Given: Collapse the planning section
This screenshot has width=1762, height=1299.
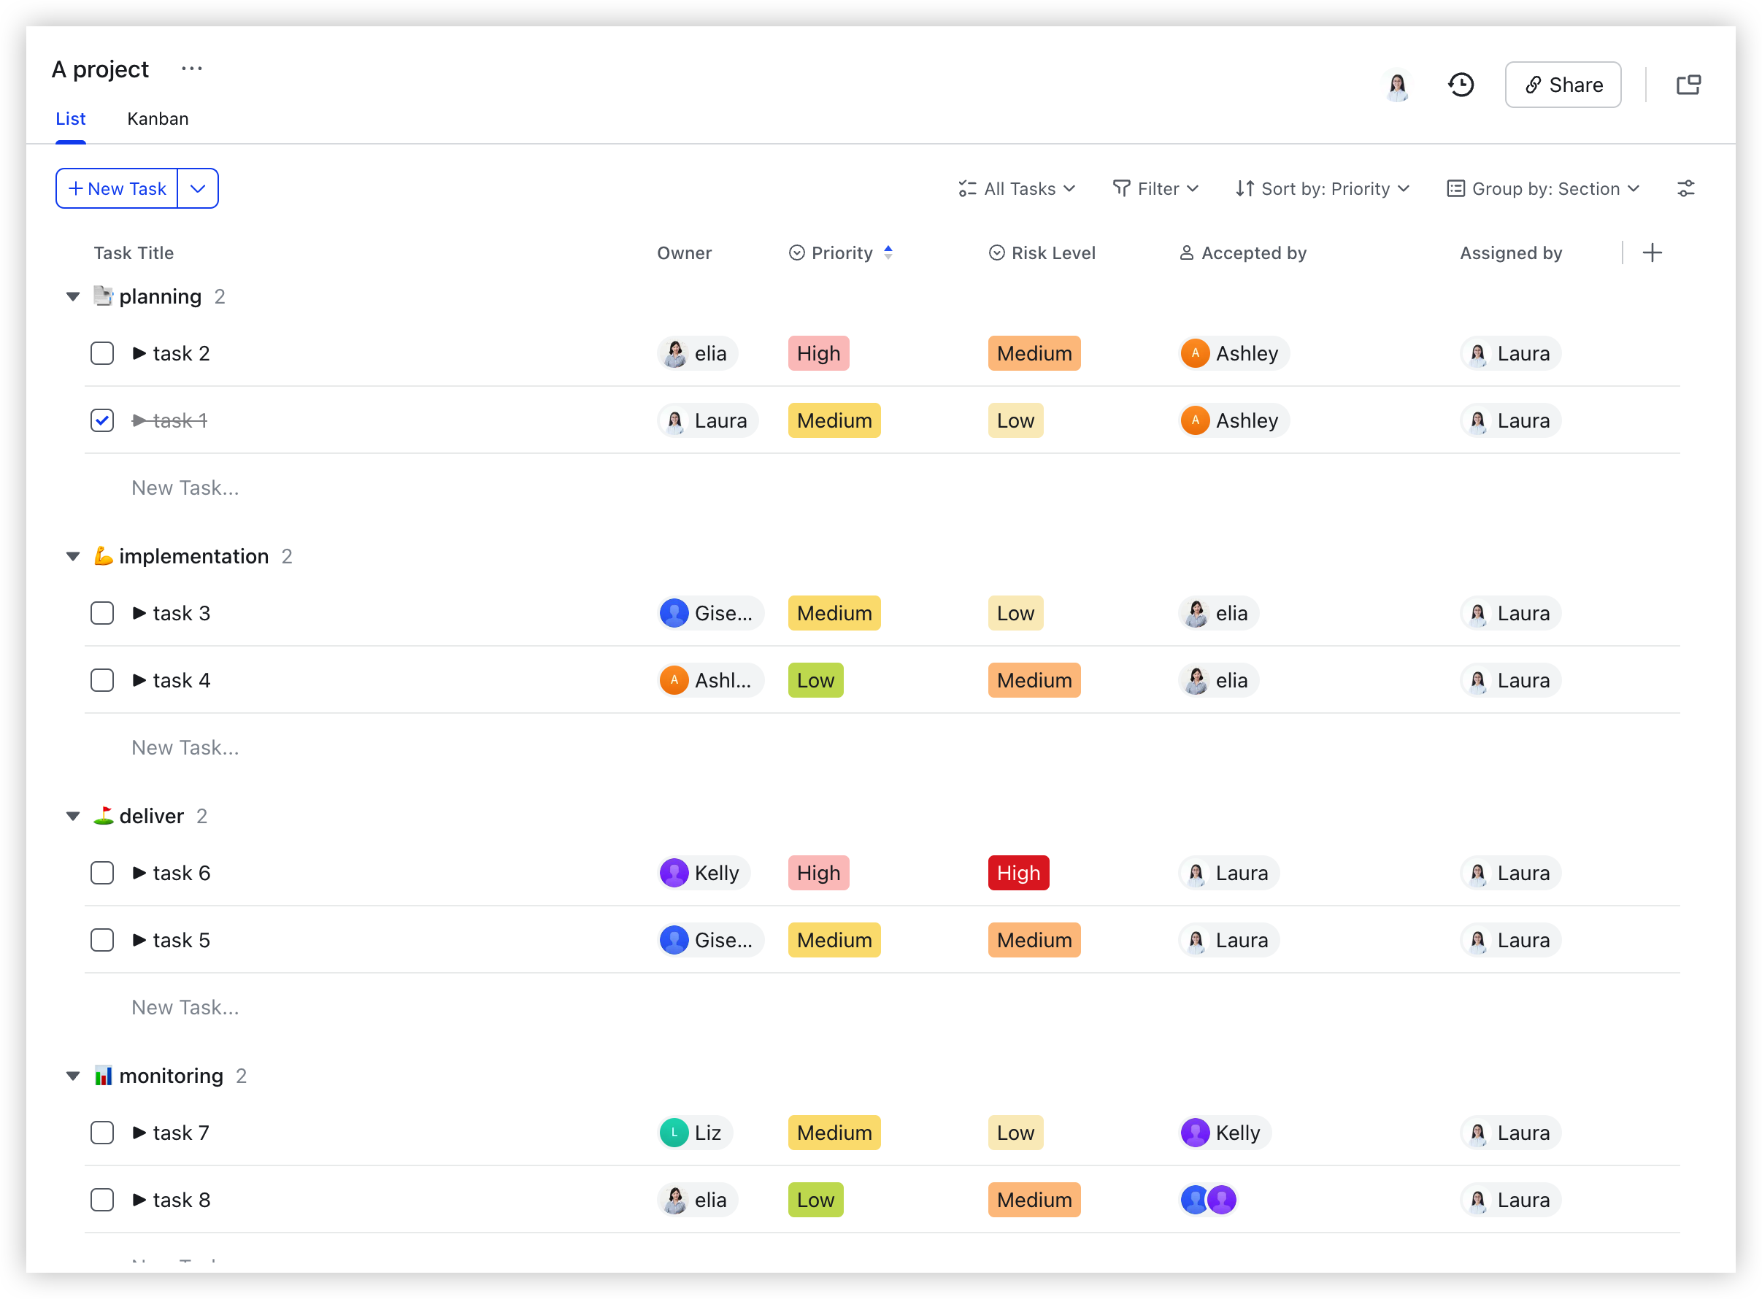Looking at the screenshot, I should click(72, 296).
